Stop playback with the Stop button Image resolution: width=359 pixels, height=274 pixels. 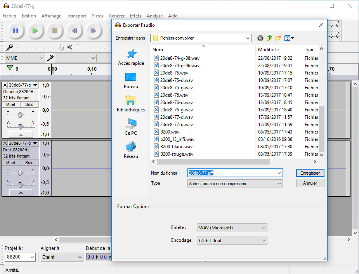[55, 31]
